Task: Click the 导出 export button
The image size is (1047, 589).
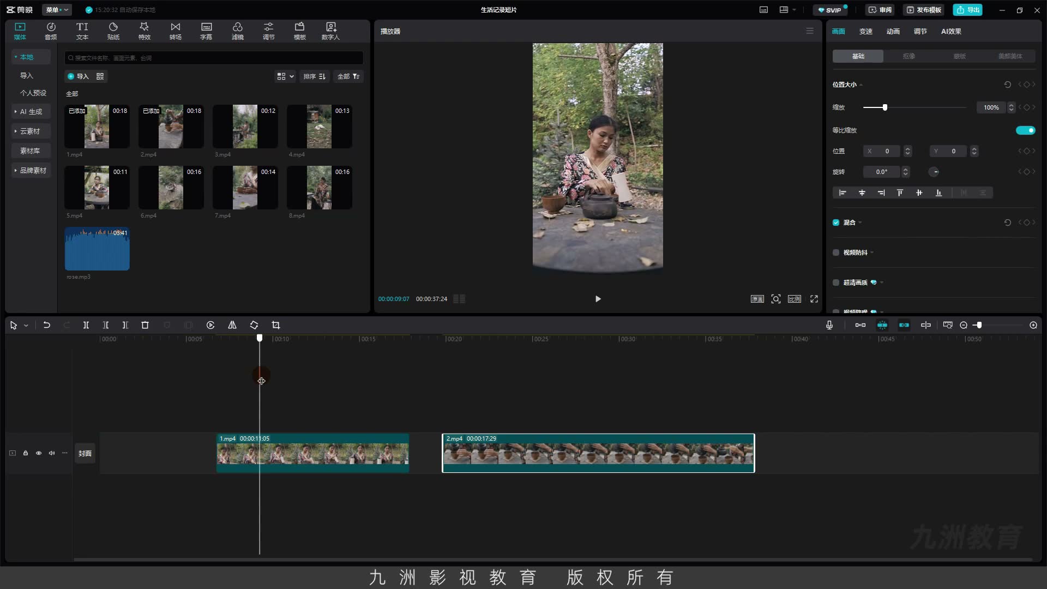Action: [968, 10]
